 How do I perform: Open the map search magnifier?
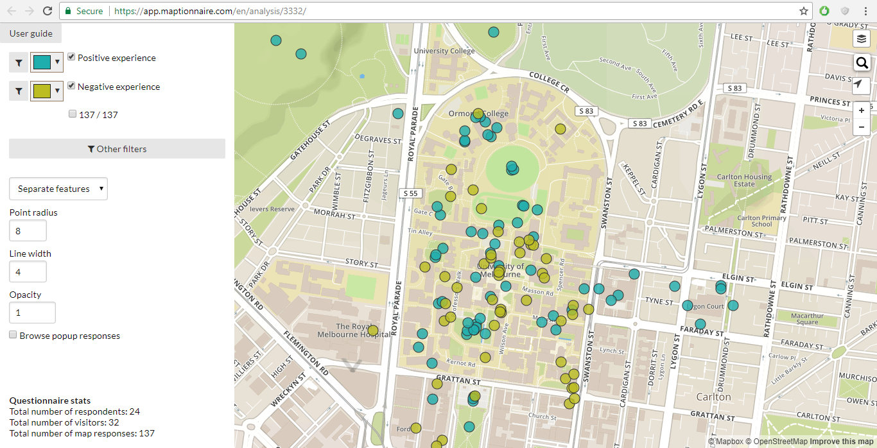pyautogui.click(x=862, y=62)
